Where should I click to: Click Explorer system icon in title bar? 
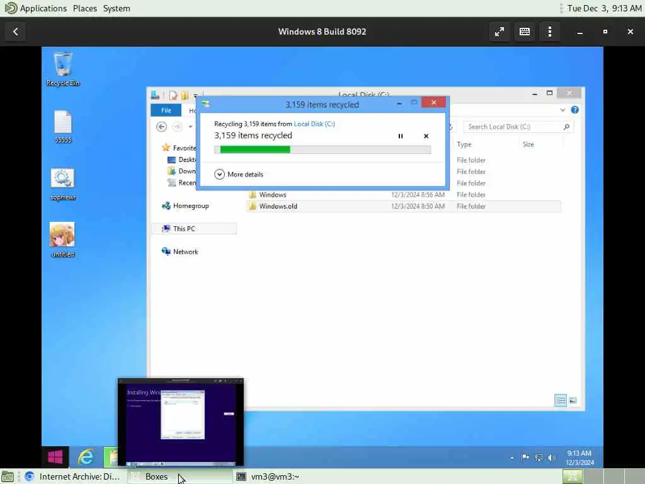(155, 95)
